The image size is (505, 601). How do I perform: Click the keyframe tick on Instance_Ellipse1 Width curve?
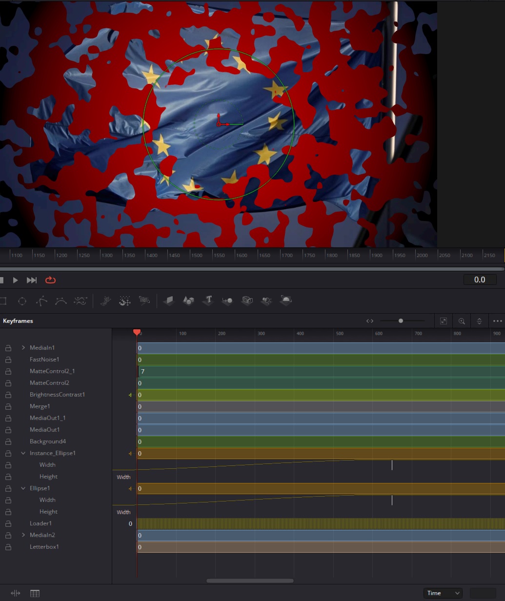pyautogui.click(x=392, y=465)
